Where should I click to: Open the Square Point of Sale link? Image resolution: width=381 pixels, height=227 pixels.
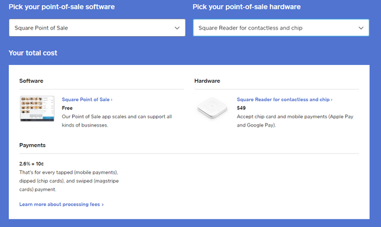(x=87, y=99)
